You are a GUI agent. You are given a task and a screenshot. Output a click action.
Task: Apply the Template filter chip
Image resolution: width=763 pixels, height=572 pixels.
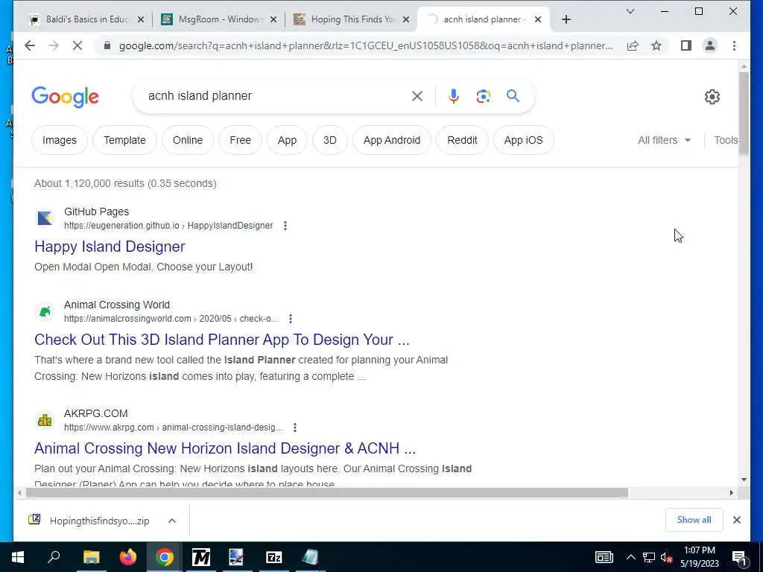click(124, 140)
